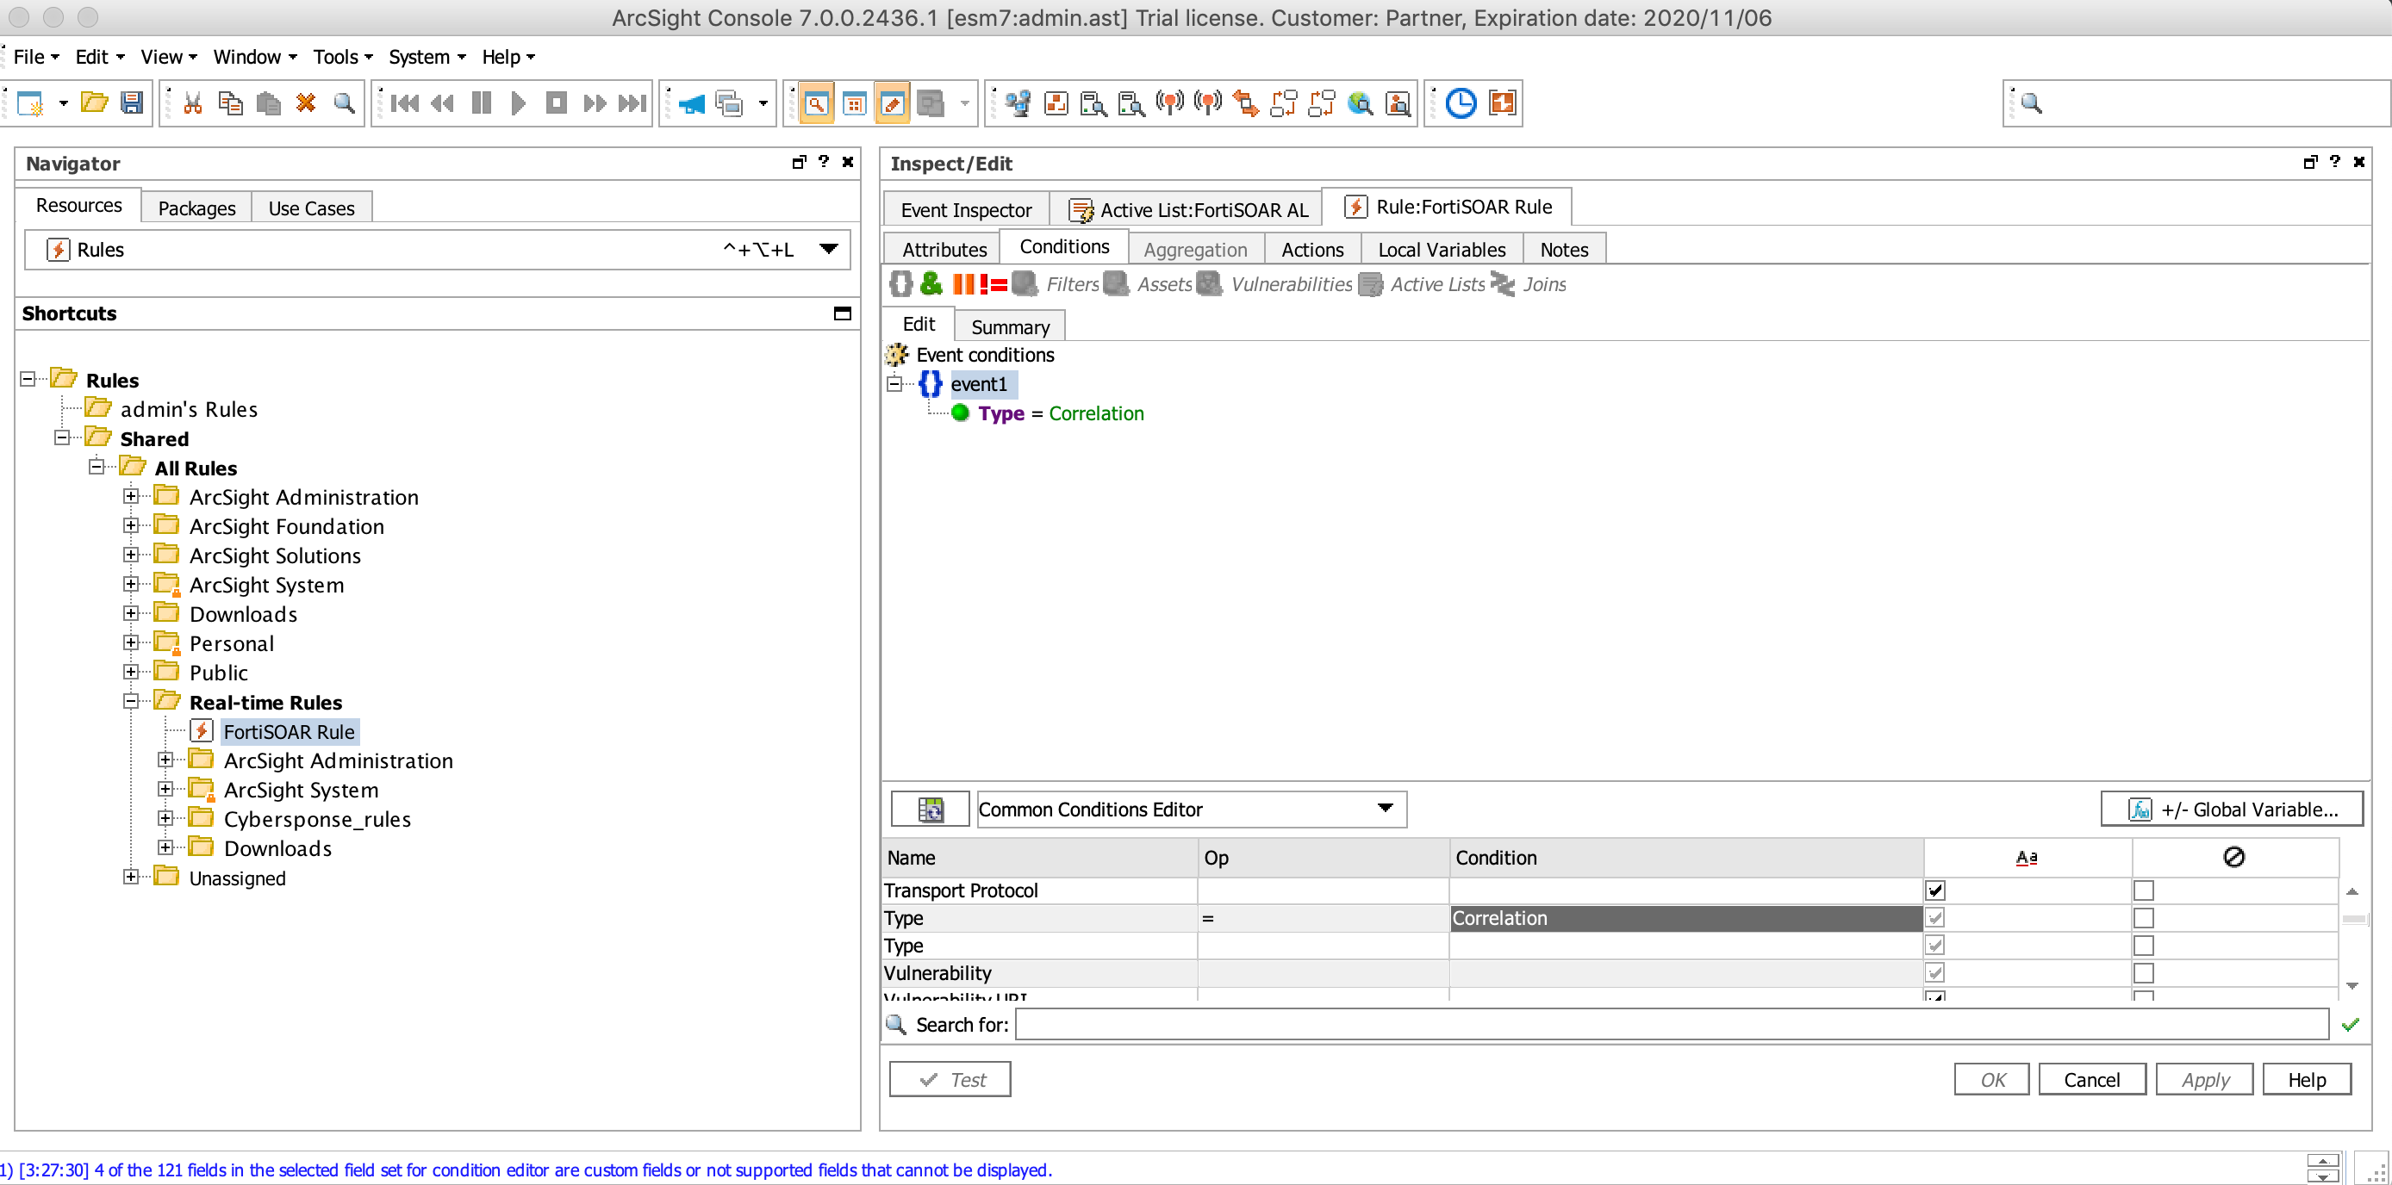Image resolution: width=2392 pixels, height=1185 pixels.
Task: Click the Search for input field
Action: [x=1671, y=1025]
